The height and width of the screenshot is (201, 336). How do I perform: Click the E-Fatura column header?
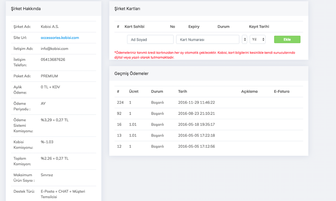click(281, 91)
